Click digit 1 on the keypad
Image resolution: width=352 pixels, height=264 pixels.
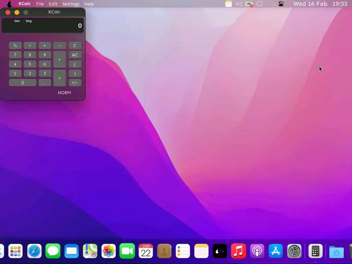point(15,74)
